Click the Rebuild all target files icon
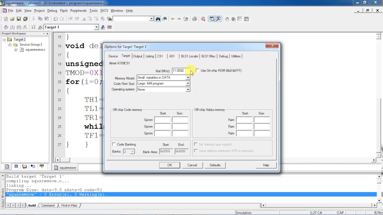The image size is (383, 215). tap(19, 27)
